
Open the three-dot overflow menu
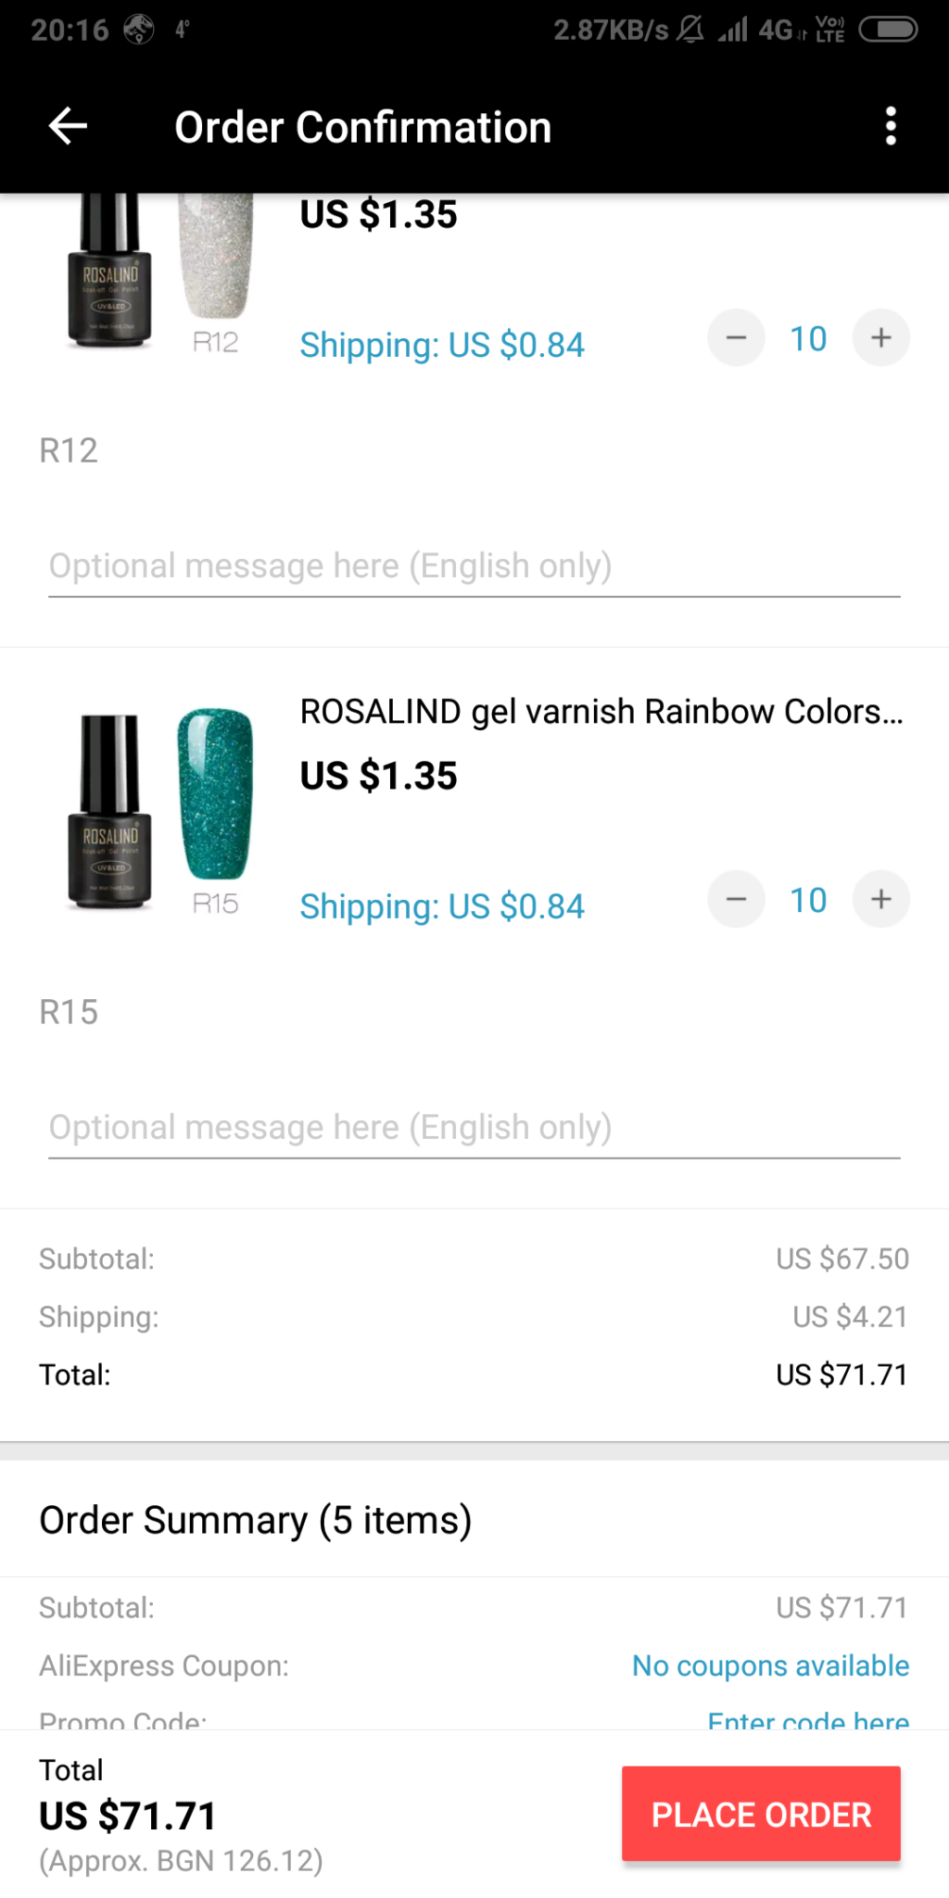pyautogui.click(x=891, y=126)
